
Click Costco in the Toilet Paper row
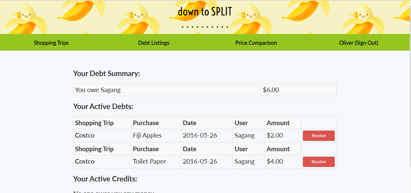click(85, 161)
